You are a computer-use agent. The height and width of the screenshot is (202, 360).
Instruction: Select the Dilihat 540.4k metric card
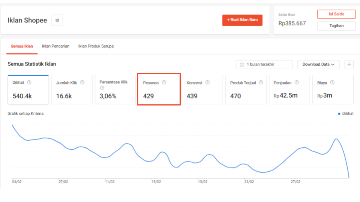click(x=28, y=89)
